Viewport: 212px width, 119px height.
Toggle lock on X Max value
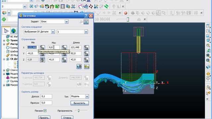pos(64,48)
